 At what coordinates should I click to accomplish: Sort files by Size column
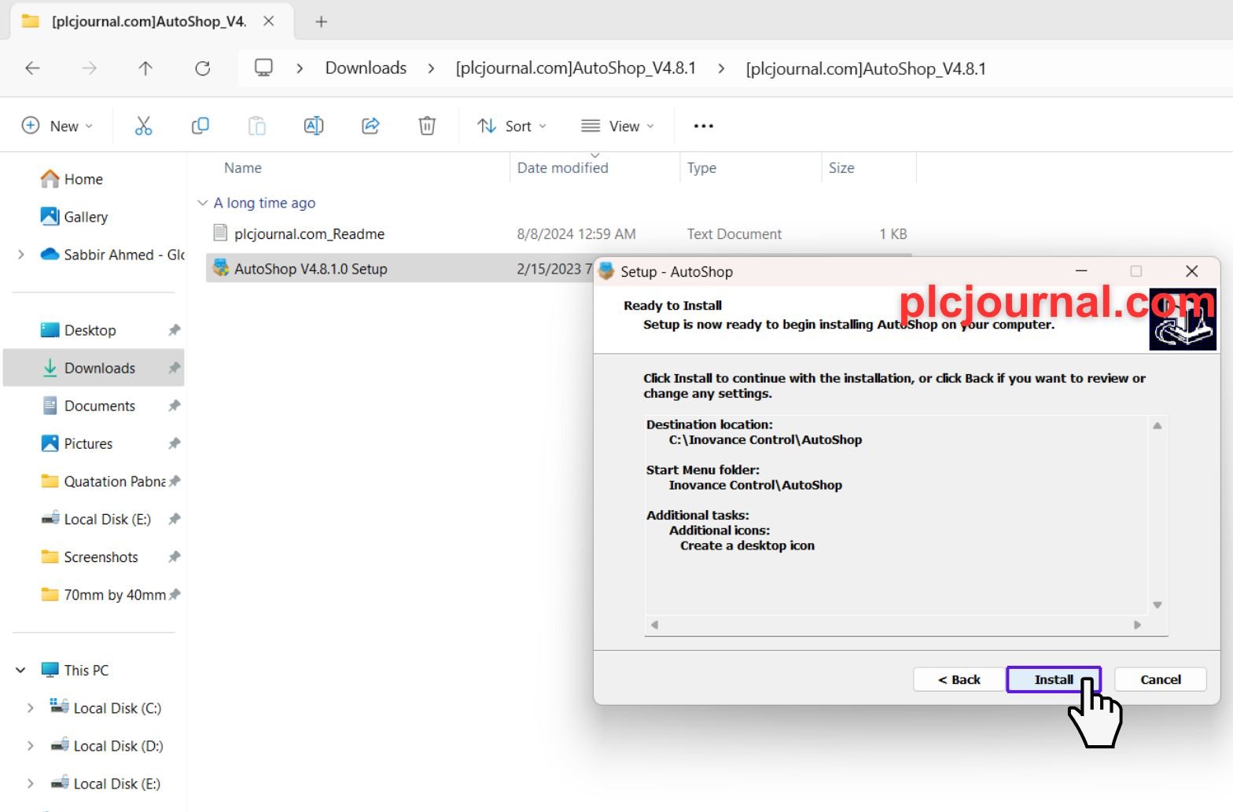tap(841, 167)
